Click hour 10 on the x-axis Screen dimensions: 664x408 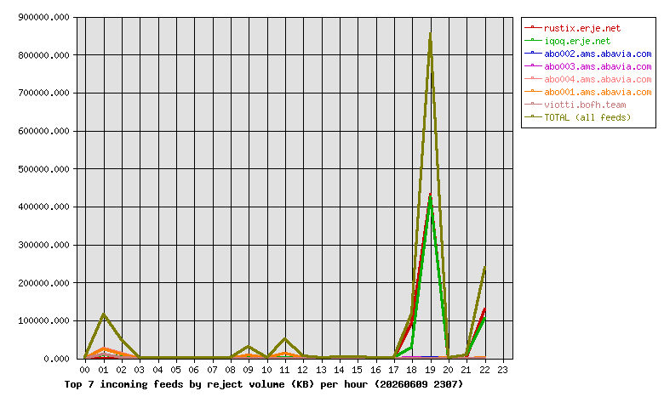(x=266, y=370)
